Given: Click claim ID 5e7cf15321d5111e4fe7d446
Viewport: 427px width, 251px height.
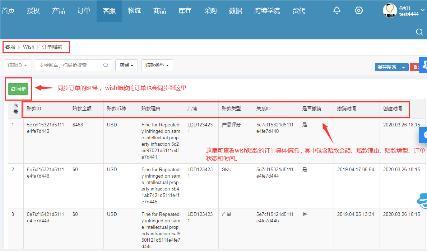Looking at the screenshot, I should [x=46, y=173].
